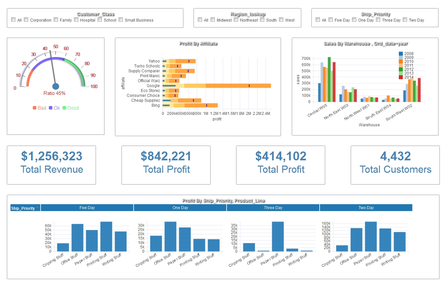This screenshot has height=286, width=447.
Task: Enable the All checkbox in Region_lookup
Action: pyautogui.click(x=200, y=19)
